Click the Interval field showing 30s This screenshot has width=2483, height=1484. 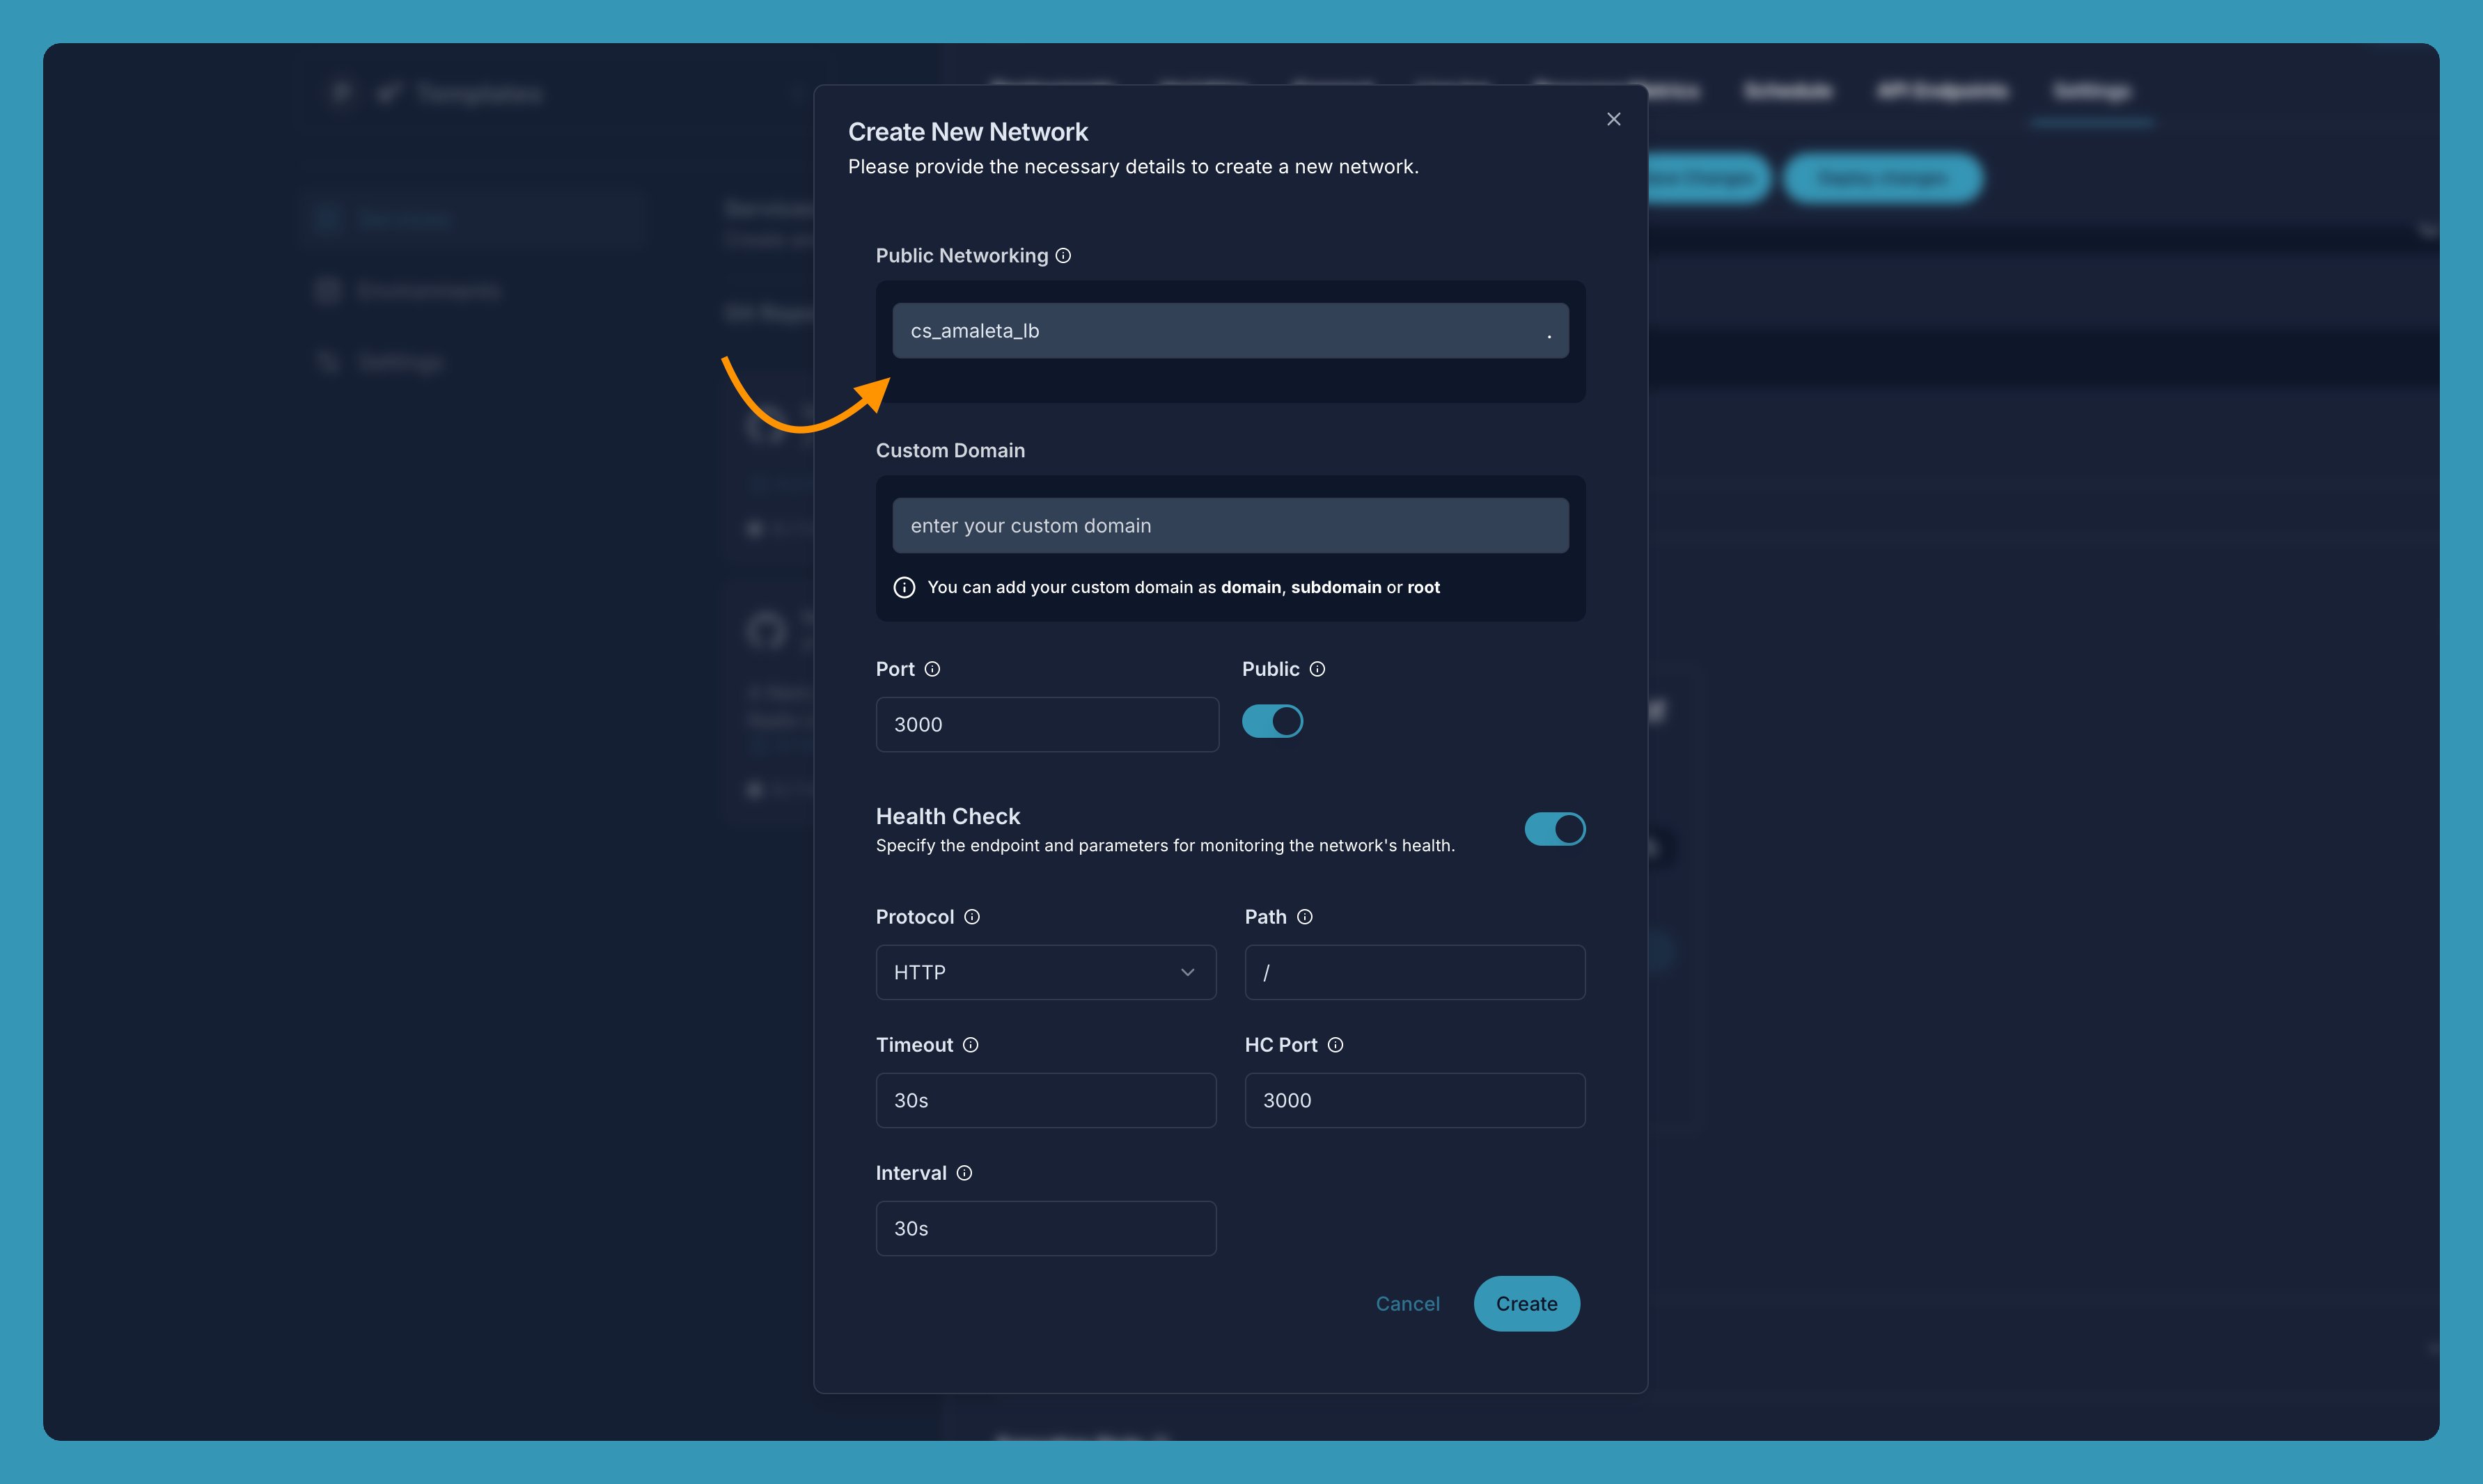pyautogui.click(x=1047, y=1228)
